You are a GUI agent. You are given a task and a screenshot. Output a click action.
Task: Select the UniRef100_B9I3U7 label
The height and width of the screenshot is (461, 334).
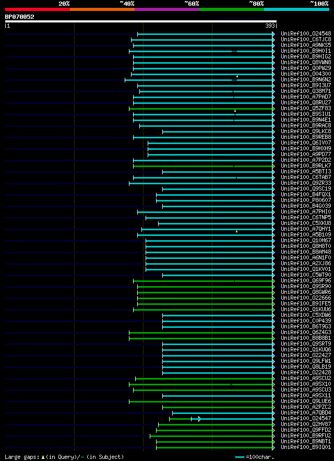pyautogui.click(x=306, y=85)
